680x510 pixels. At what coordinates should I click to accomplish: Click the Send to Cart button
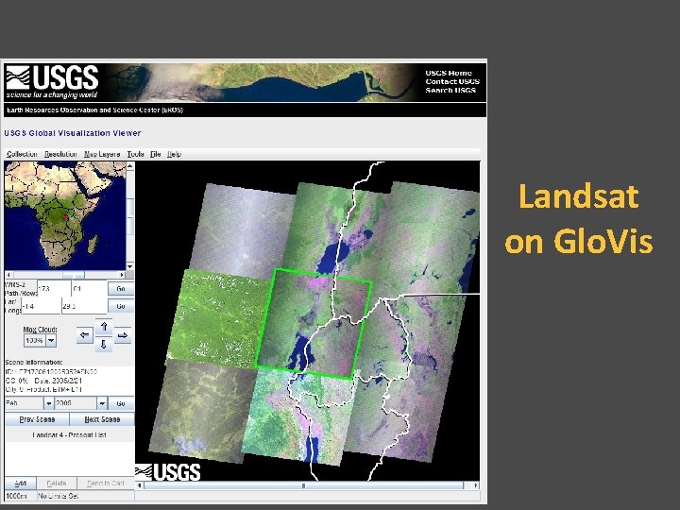click(106, 484)
